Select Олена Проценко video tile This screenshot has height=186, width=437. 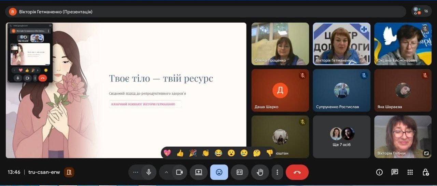280,44
